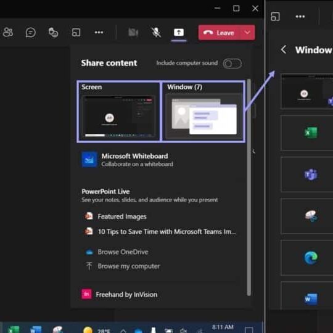Screen dimensions: 333x333
Task: Open More actions ellipsis in the right panel
Action: pos(300,17)
